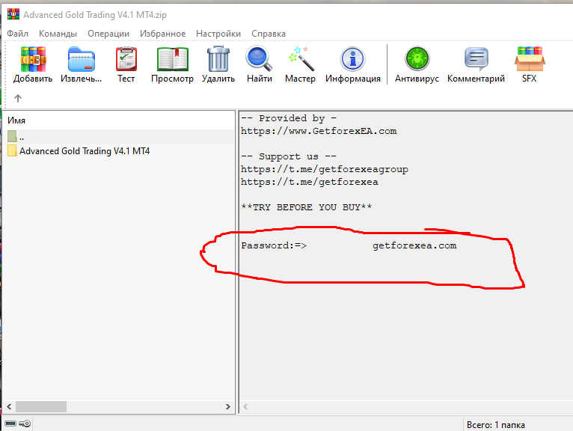
Task: Select the parent '..' folder entry
Action: click(119, 136)
